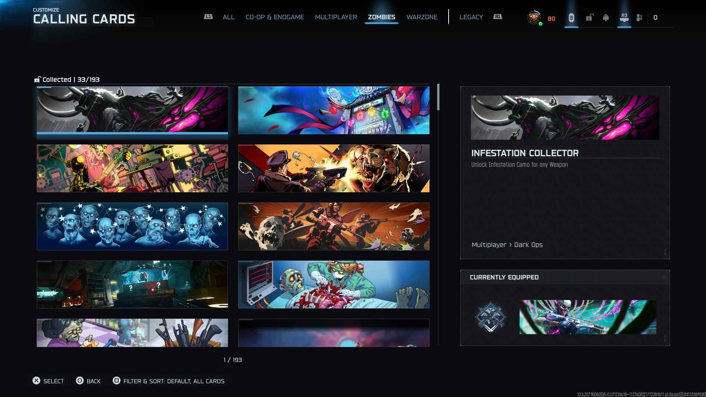Open the notifications bell icon
This screenshot has width=706, height=397.
[605, 17]
